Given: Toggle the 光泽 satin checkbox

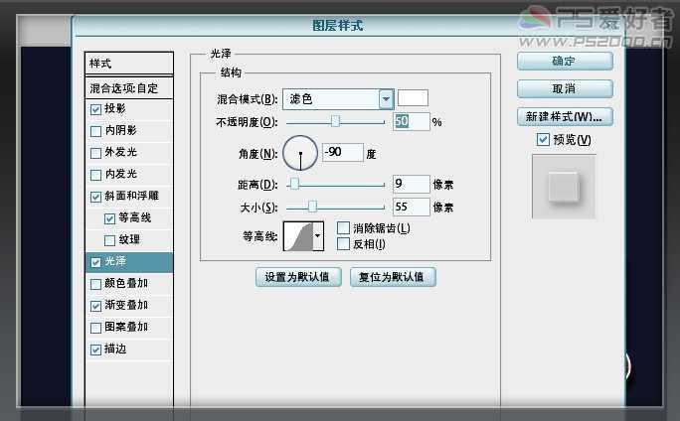Looking at the screenshot, I should [95, 262].
